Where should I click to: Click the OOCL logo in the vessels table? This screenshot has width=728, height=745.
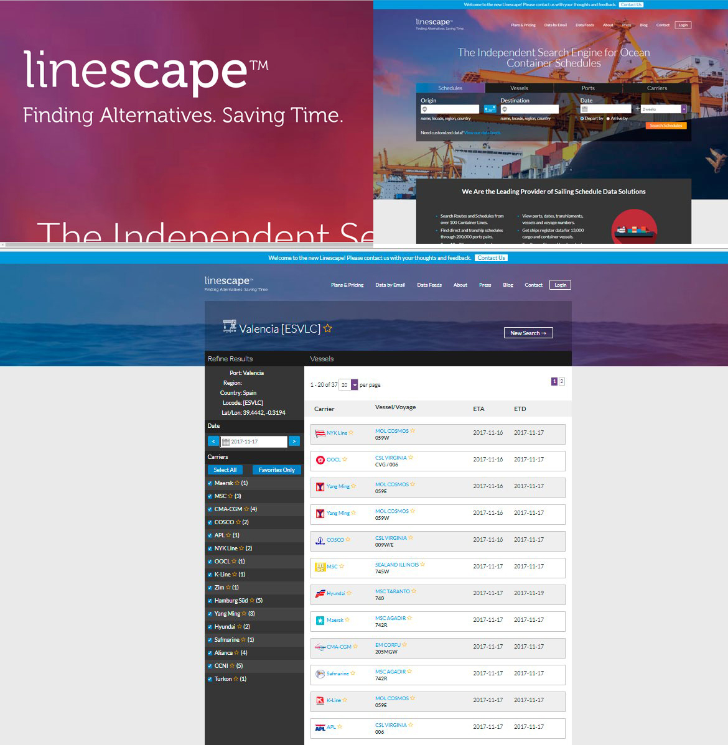point(320,460)
